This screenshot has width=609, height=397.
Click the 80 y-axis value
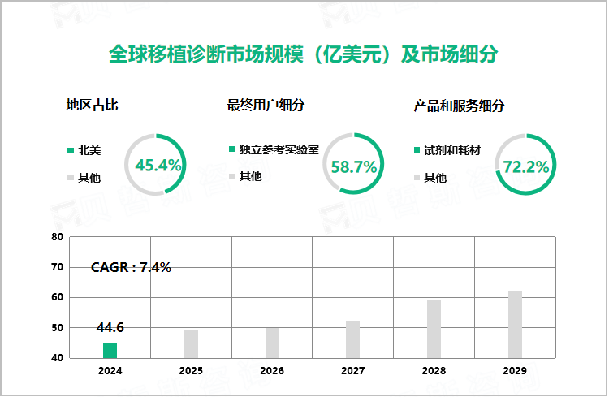(x=57, y=237)
